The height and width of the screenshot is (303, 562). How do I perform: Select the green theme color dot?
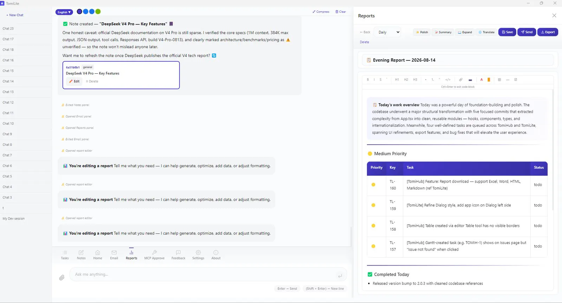click(x=98, y=12)
